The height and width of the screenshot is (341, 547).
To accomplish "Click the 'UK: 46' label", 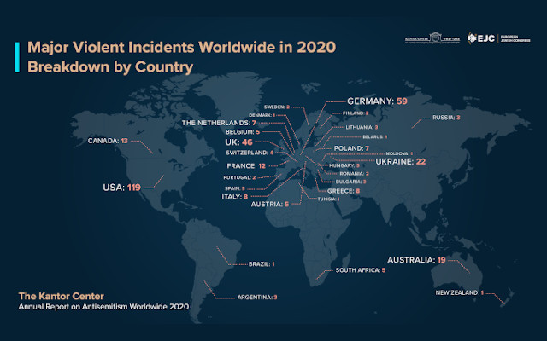I will click(x=238, y=142).
